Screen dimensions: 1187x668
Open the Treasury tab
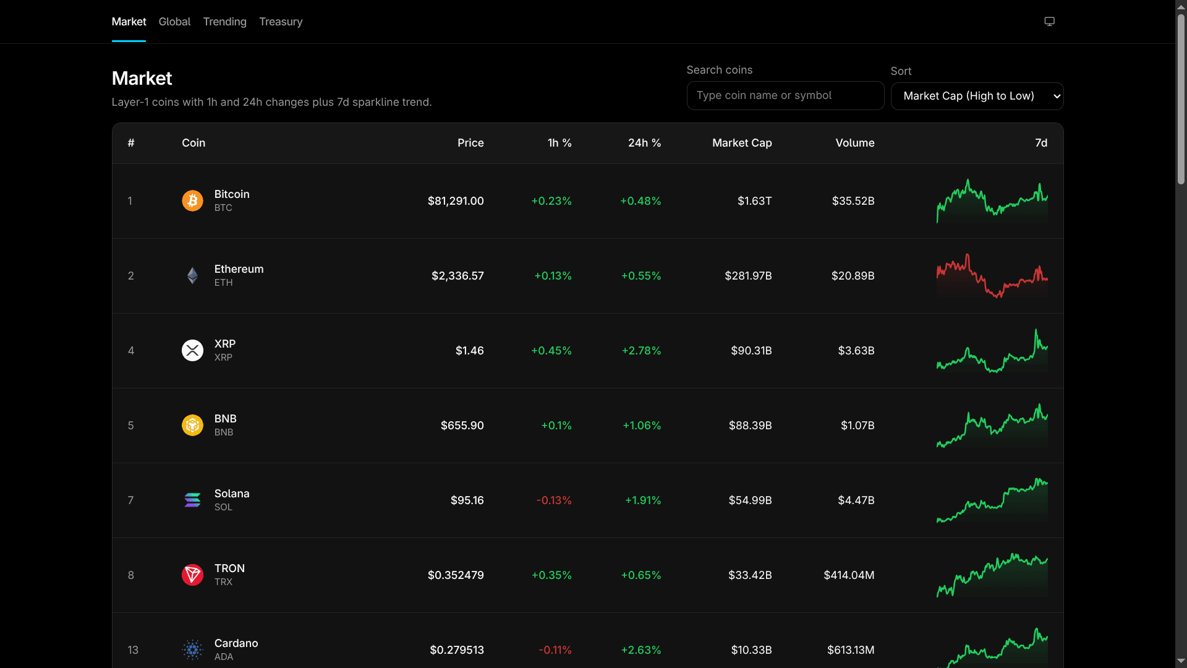point(281,22)
